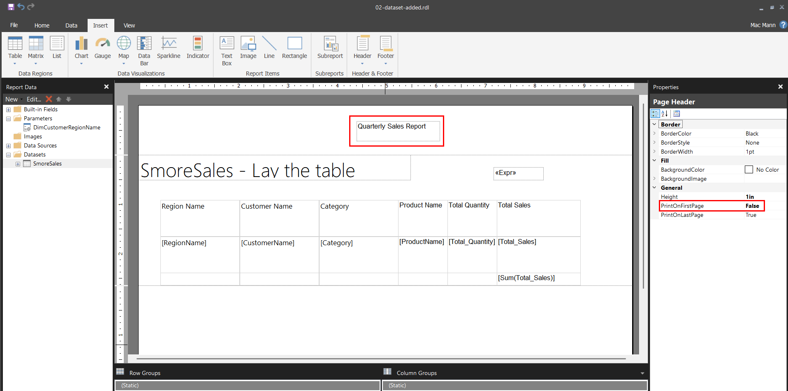
Task: Collapse the Border property category
Action: click(654, 124)
